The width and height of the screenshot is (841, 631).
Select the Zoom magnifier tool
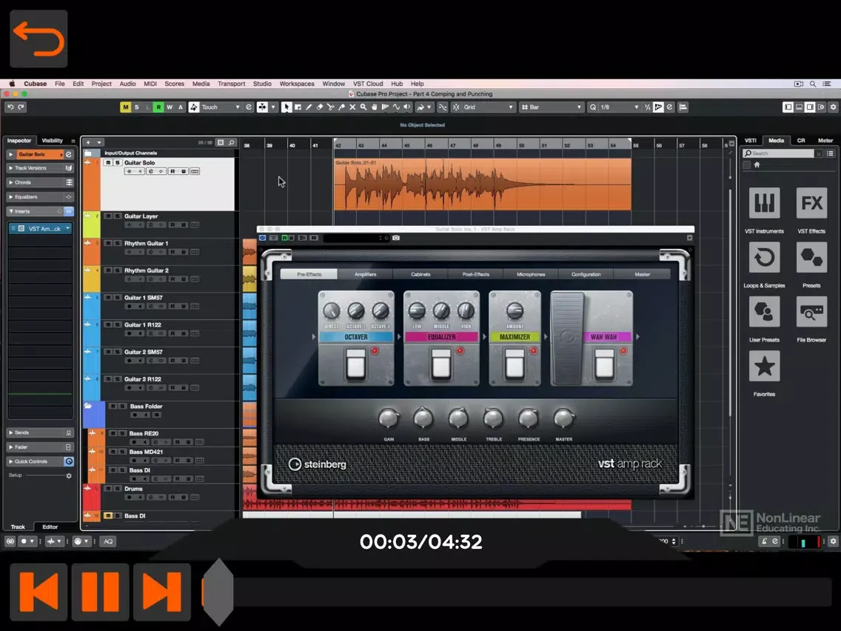[363, 107]
